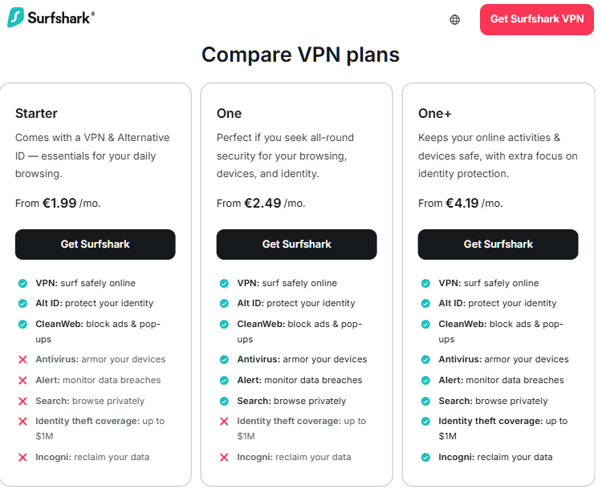
Task: Click the Compare VPN plans heading
Action: pos(300,55)
